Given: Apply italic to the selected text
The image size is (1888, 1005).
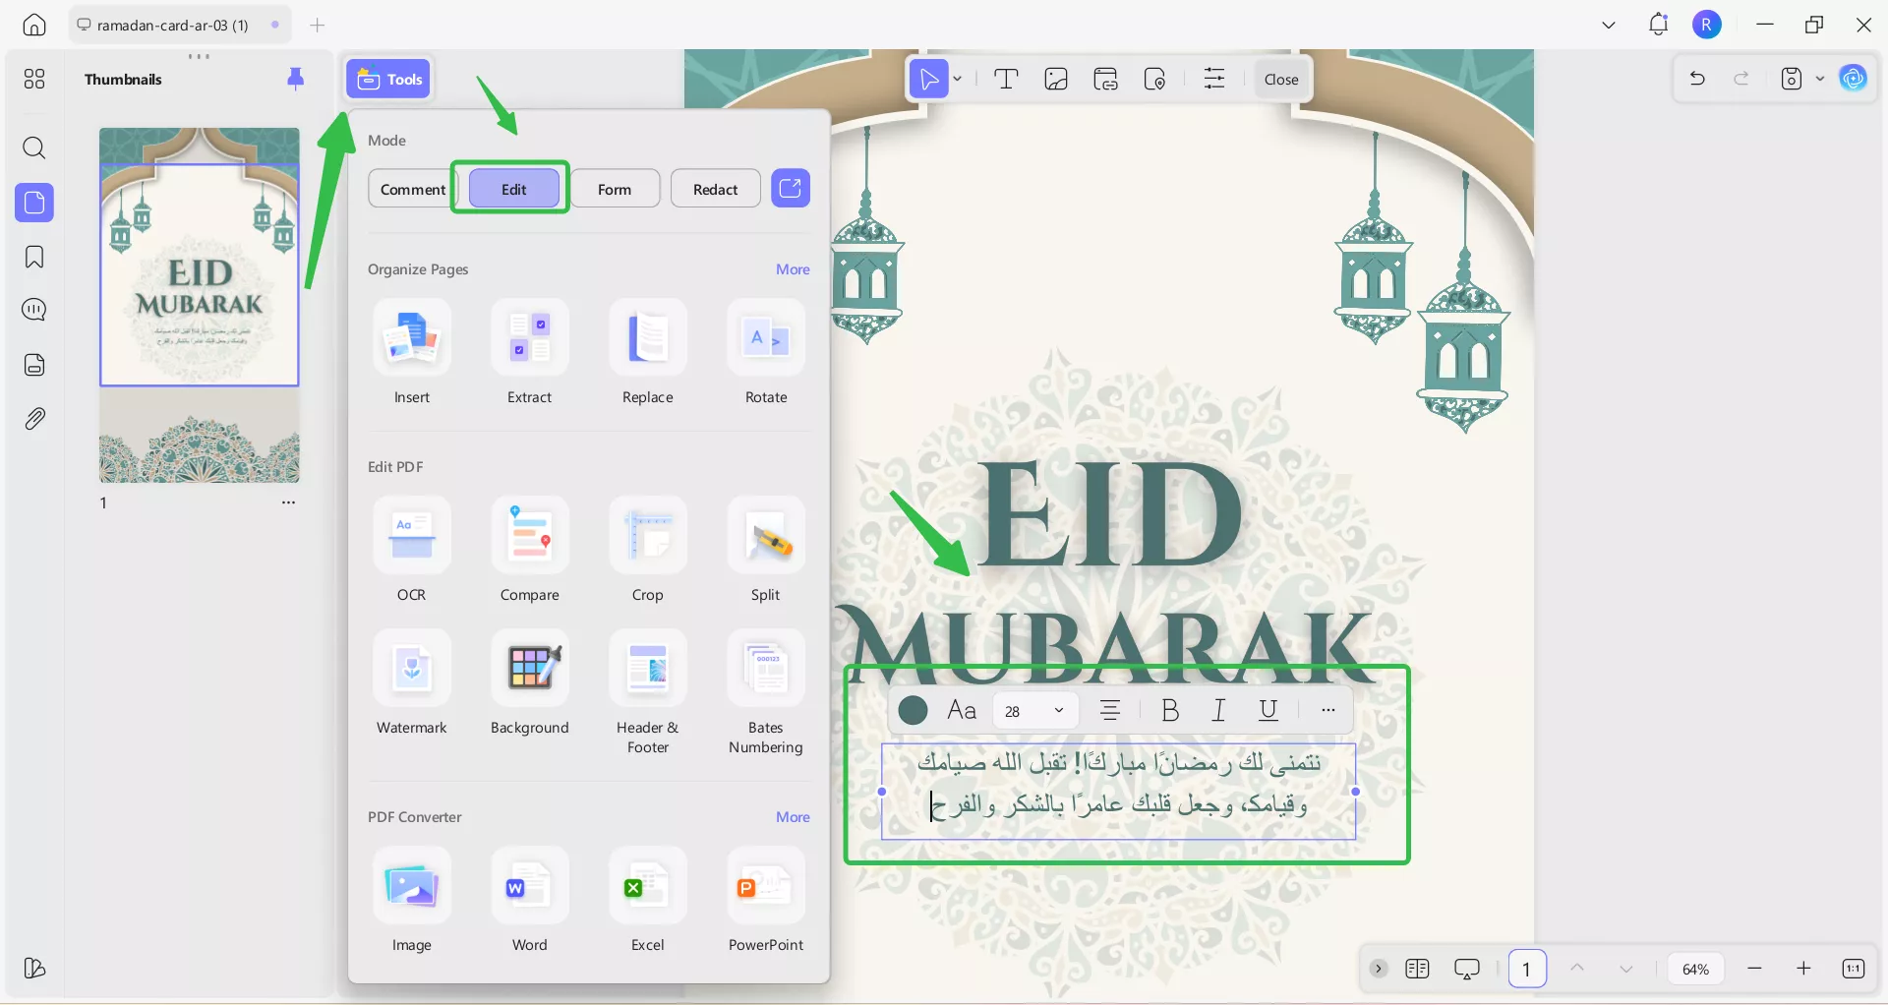Looking at the screenshot, I should point(1218,710).
